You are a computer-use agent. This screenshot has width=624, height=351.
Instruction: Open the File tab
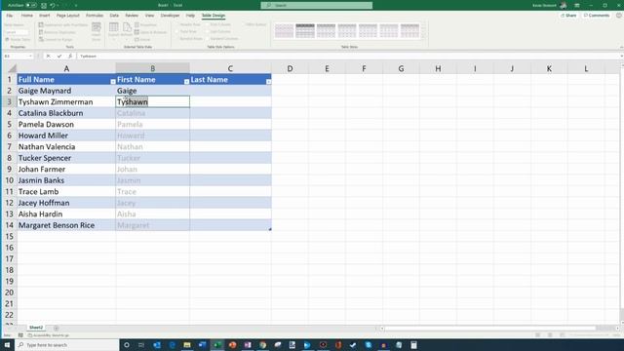pyautogui.click(x=9, y=16)
